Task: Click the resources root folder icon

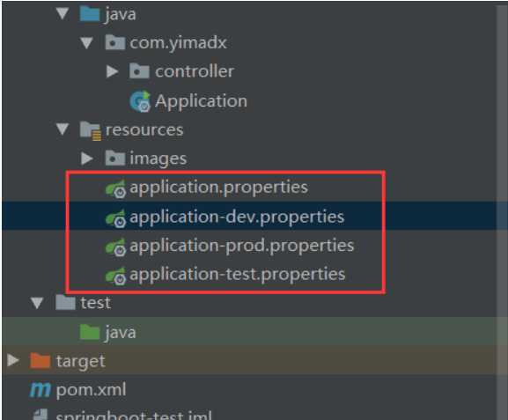Action: click(x=91, y=130)
